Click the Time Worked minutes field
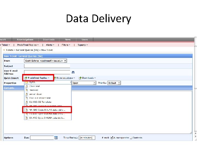Screen dimensions: 197x148 (x=87, y=138)
